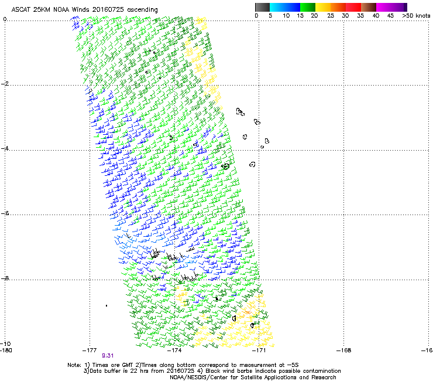
Task: Click the dark purple >50 knots legend segment
Action: [405, 7]
